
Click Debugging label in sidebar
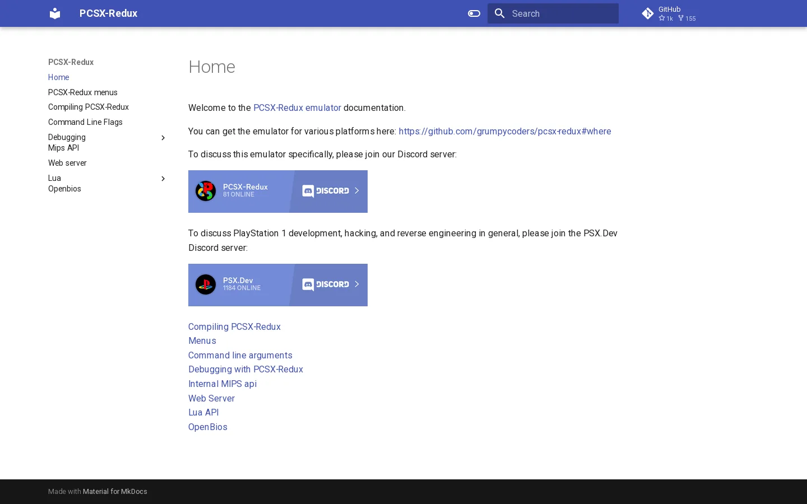(67, 137)
